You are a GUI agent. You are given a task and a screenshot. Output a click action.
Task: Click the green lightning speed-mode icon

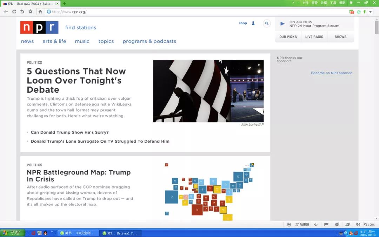(365, 12)
